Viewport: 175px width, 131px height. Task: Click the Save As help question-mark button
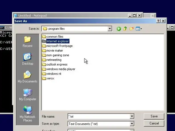coord(158,21)
